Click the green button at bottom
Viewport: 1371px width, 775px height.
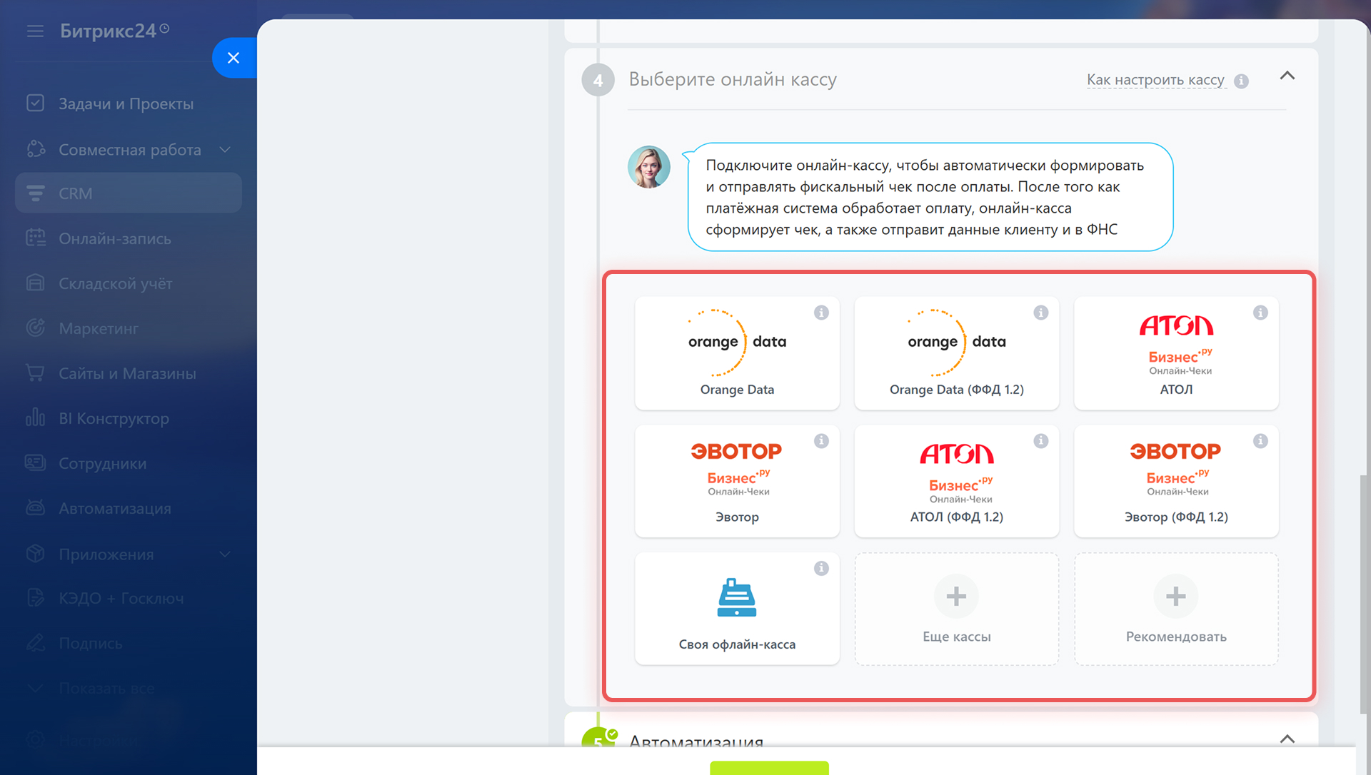769,768
